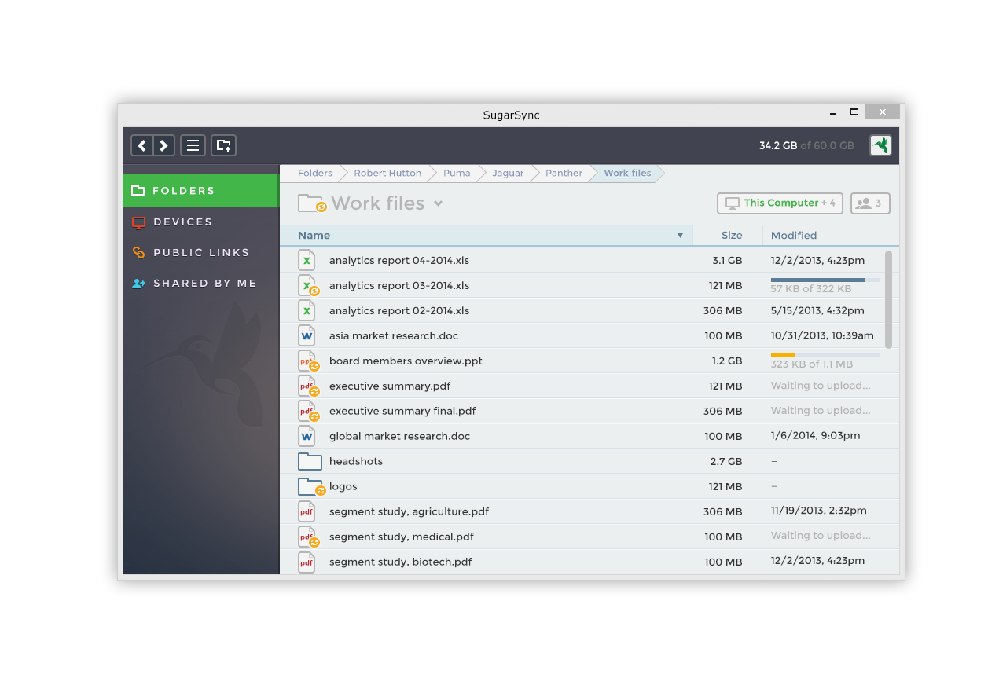Click the Public Links chain icon
The image size is (999, 685).
pos(138,252)
